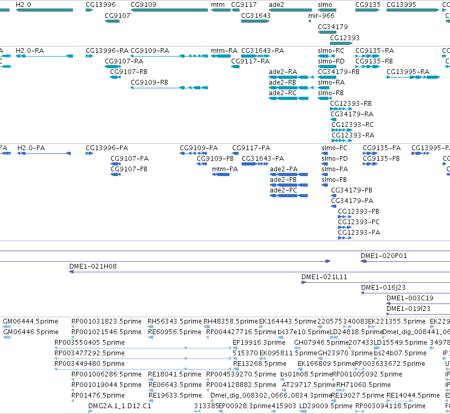Viewport: 450px width, 414px height.
Task: Select the DMG2A.1_1.D12.C1 EST label
Action: point(120,406)
